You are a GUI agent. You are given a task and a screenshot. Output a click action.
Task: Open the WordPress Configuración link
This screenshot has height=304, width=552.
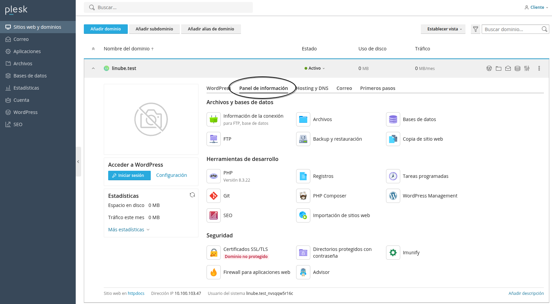171,175
